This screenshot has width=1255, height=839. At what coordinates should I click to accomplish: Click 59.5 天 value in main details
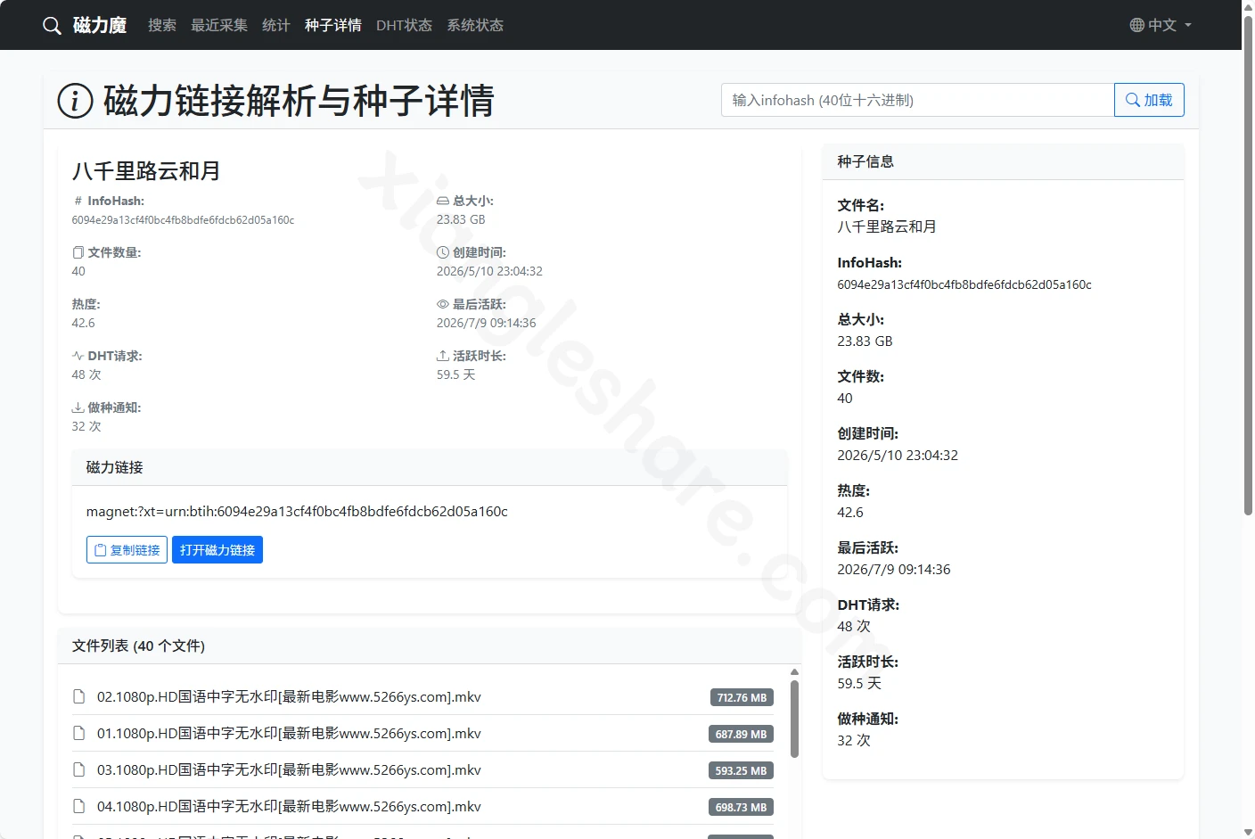tap(456, 374)
